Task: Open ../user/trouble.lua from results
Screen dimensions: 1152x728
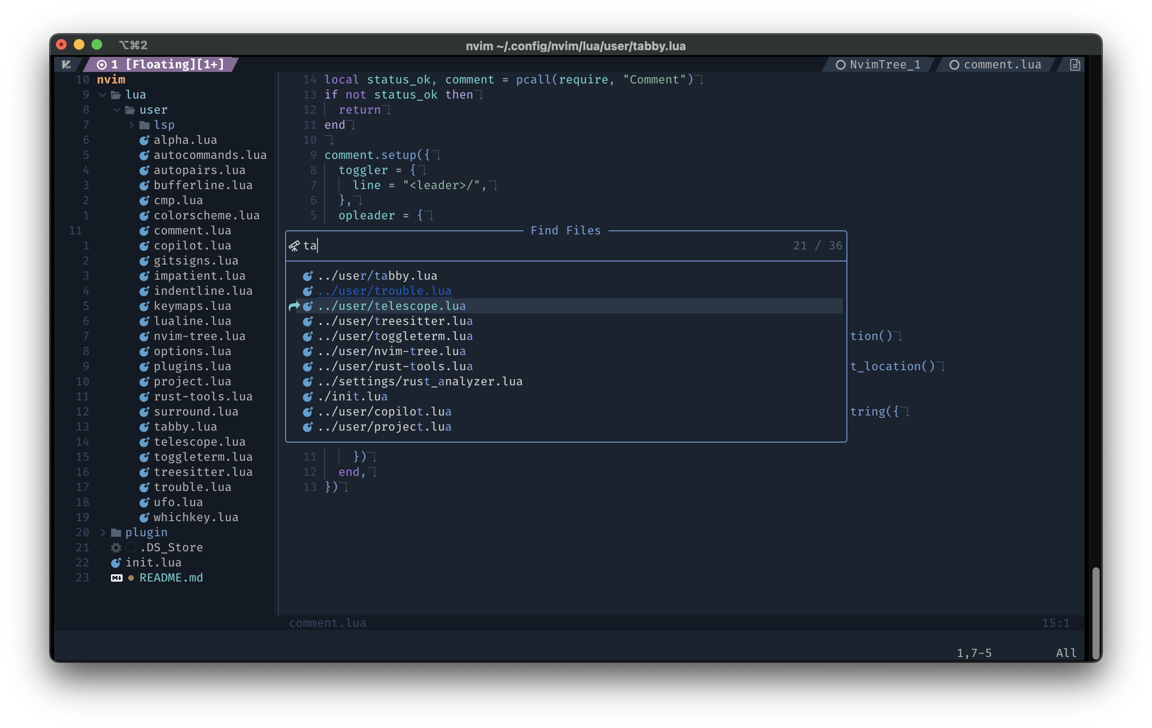Action: pos(384,291)
